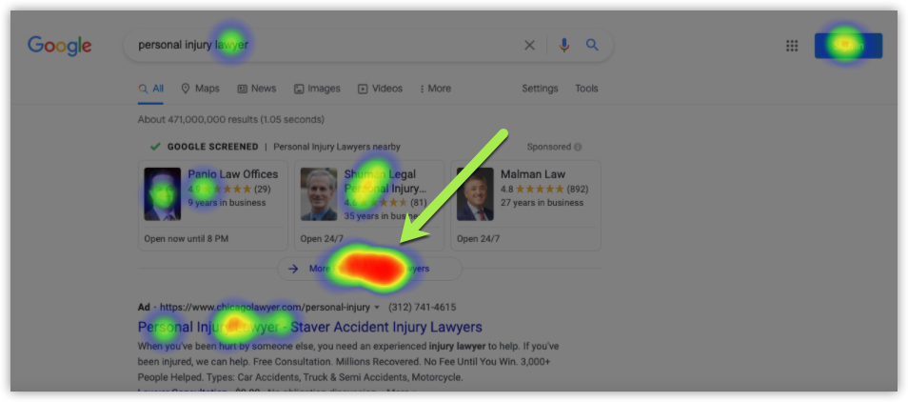This screenshot has height=402, width=908.
Task: Open Staver Accident Injury Lawyers ad link
Action: click(x=310, y=328)
